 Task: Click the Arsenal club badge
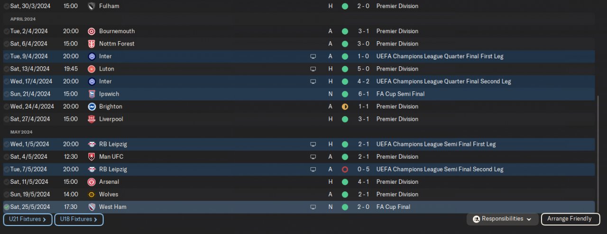tap(92, 182)
